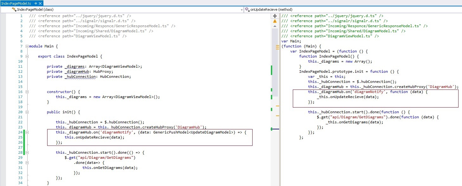Click 'private _diagrams: Array<DiagramViewModel>;' line

(x=94, y=66)
